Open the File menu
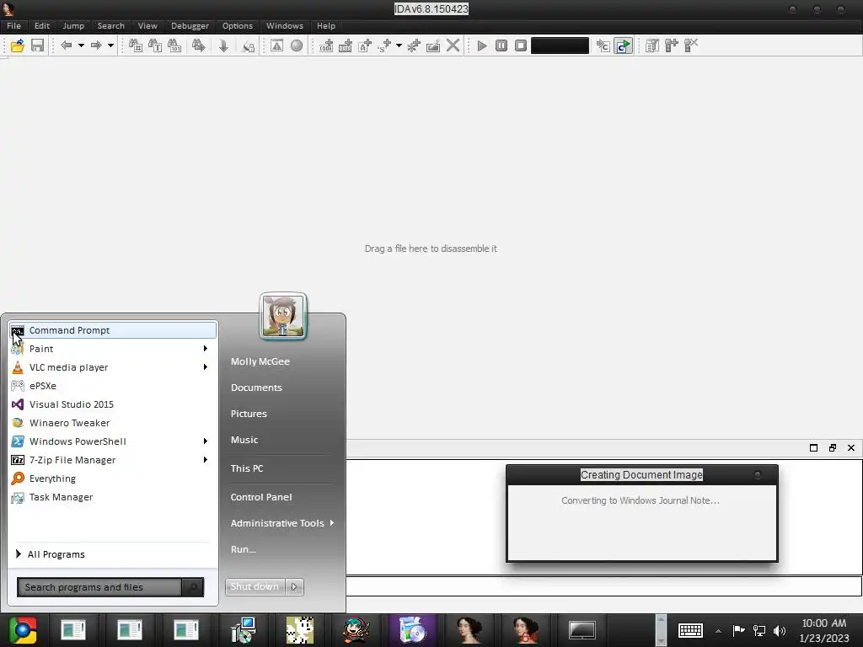Image resolution: width=863 pixels, height=647 pixels. pos(13,26)
